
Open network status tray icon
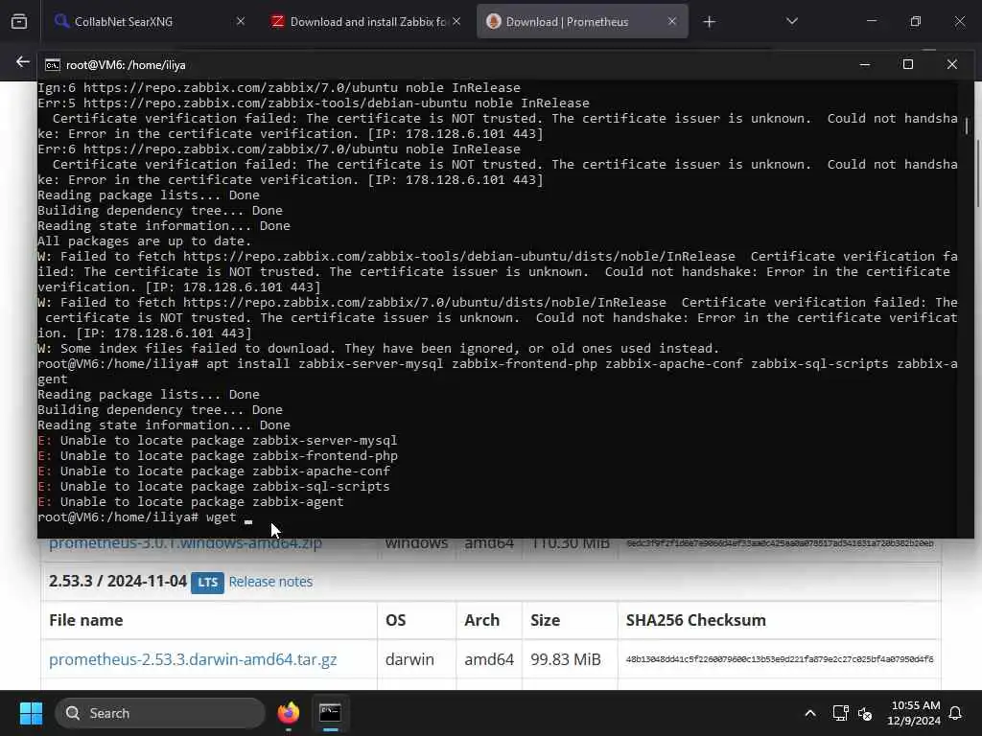point(840,713)
